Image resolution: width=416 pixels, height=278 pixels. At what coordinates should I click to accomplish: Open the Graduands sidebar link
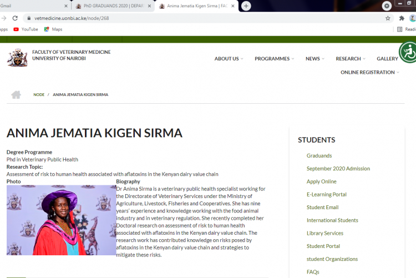tap(319, 156)
